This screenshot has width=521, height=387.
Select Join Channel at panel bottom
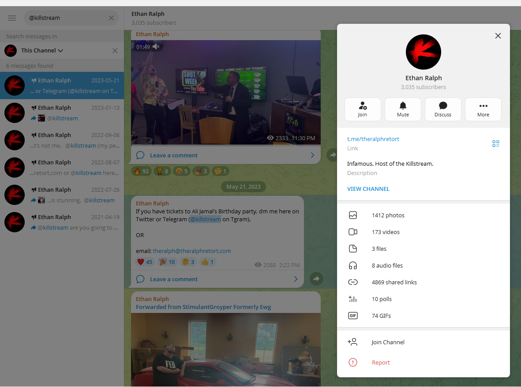click(x=424, y=342)
